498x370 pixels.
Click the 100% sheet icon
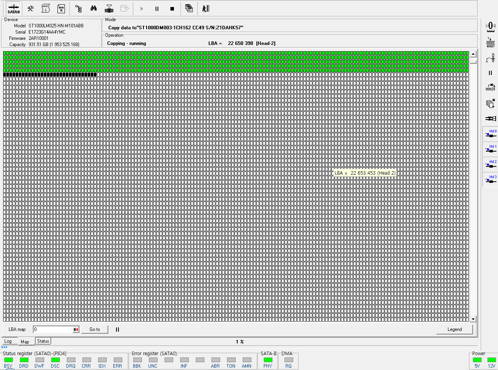pos(61,8)
